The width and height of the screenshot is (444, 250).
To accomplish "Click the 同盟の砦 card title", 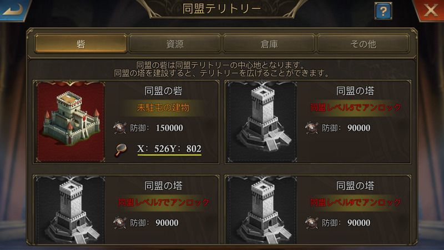I will pyautogui.click(x=163, y=91).
